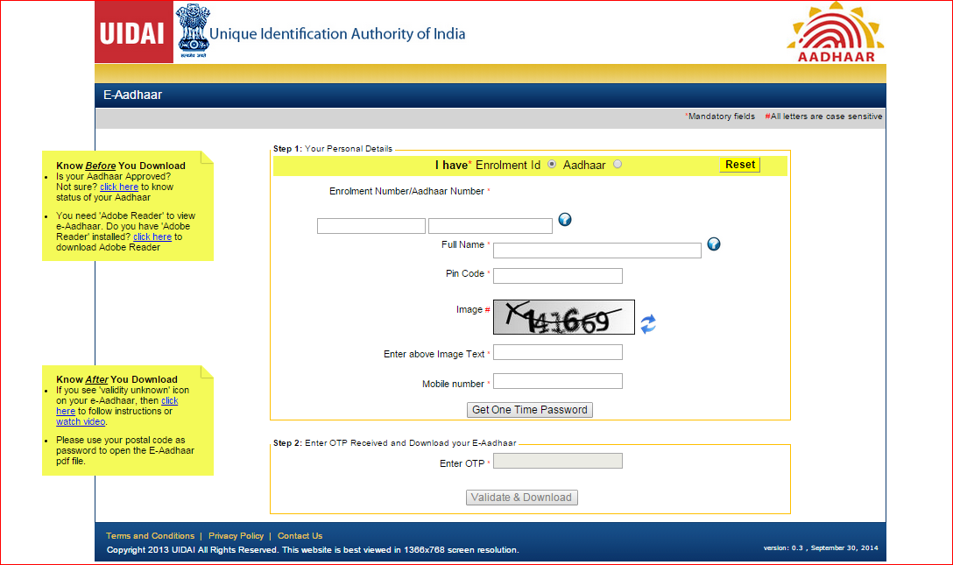Open Contact Us link
The width and height of the screenshot is (953, 565).
tap(300, 536)
